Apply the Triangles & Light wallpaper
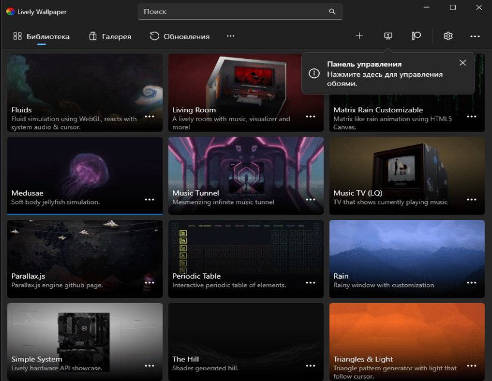492x381 pixels. (407, 342)
